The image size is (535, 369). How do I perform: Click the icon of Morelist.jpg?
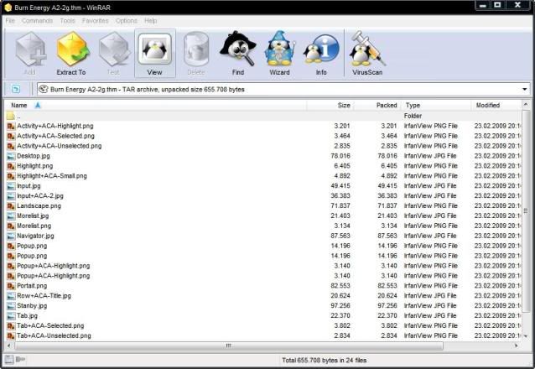pos(11,216)
